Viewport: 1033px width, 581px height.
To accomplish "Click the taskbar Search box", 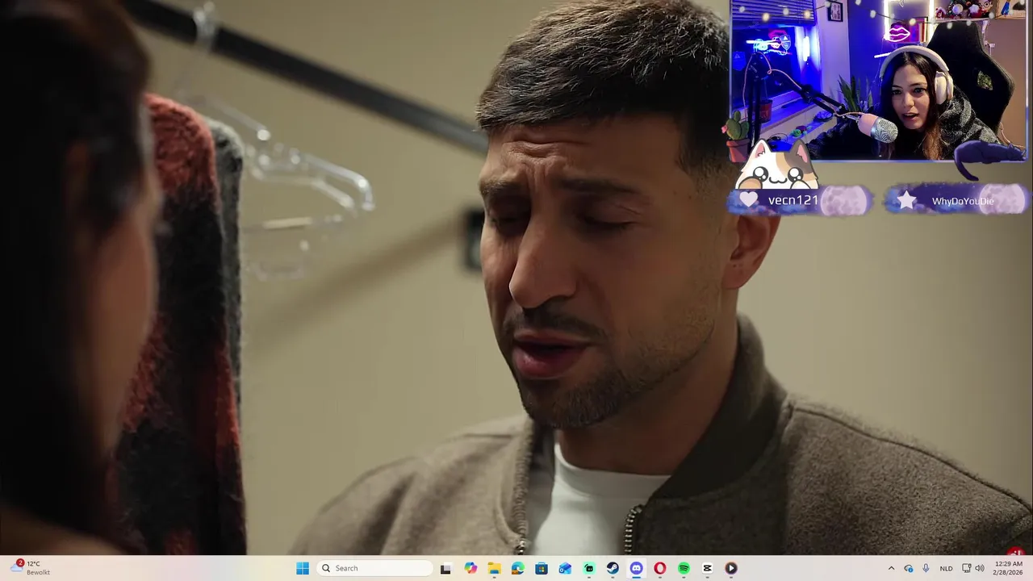I will point(375,568).
